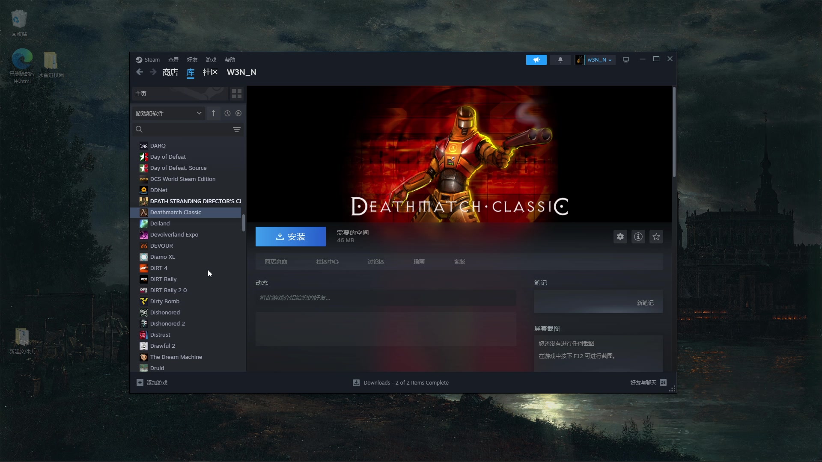Viewport: 822px width, 462px height.
Task: Select the Dishonored entry
Action: 186,313
